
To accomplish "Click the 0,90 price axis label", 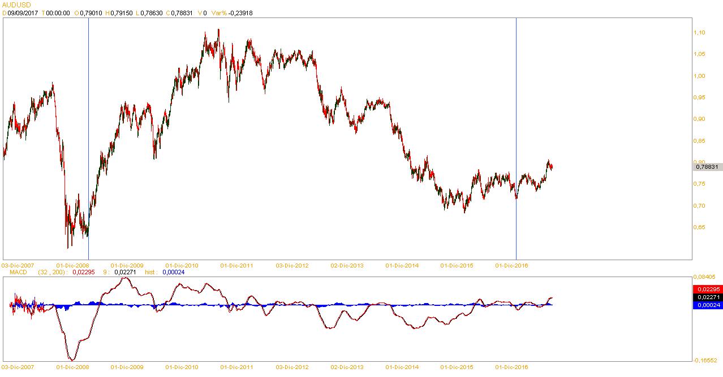I will 699,119.
